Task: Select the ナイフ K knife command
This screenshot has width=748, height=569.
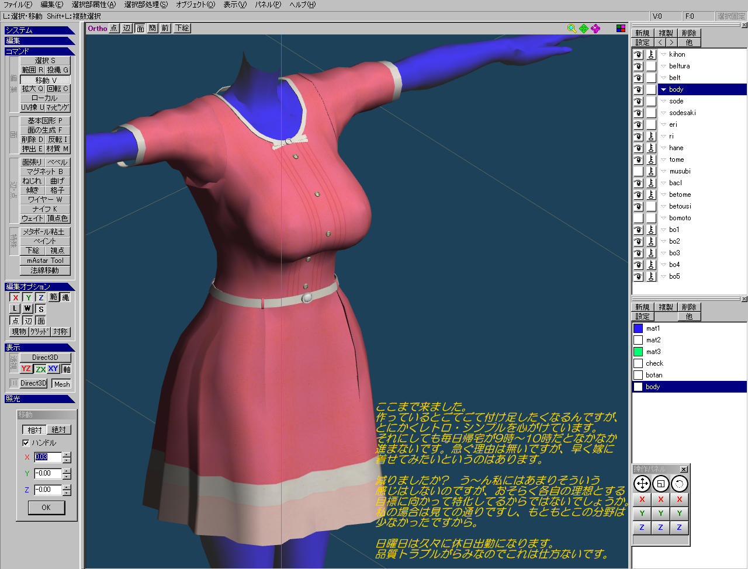Action: click(x=45, y=209)
